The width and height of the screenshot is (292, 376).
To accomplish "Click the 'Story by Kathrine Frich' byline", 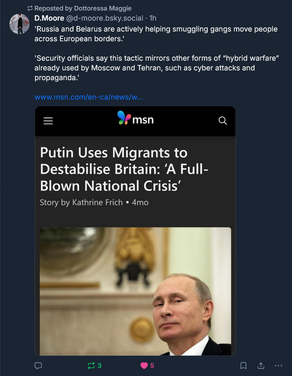I will [94, 203].
